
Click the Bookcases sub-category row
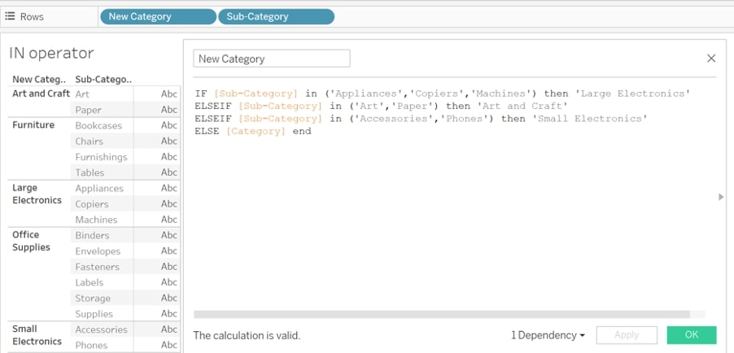pos(102,125)
